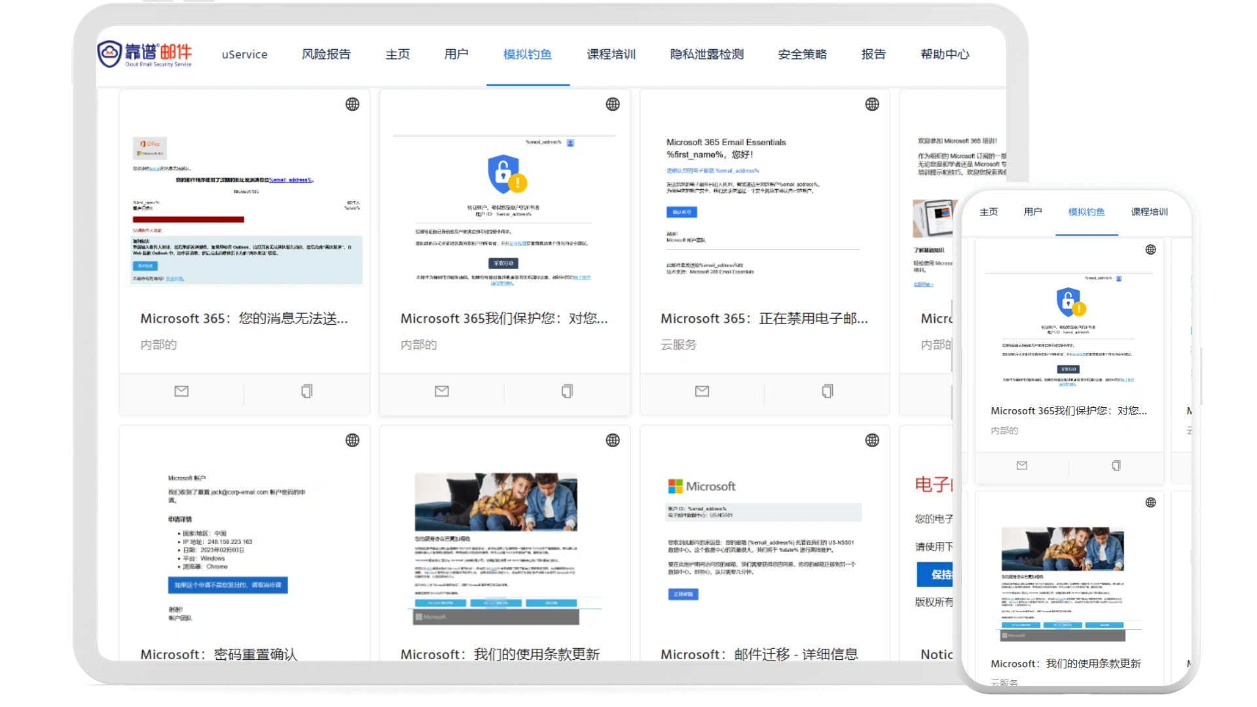Go to the 帮助中心 menu item
Image resolution: width=1257 pixels, height=707 pixels.
click(x=945, y=54)
